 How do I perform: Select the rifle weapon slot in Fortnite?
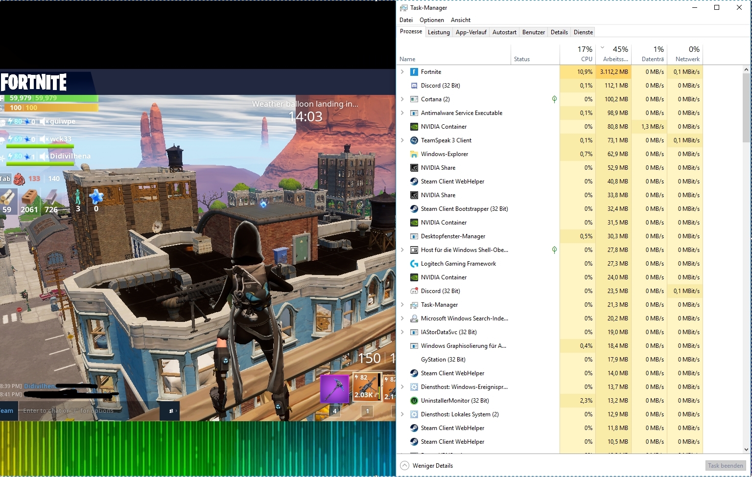tap(367, 387)
